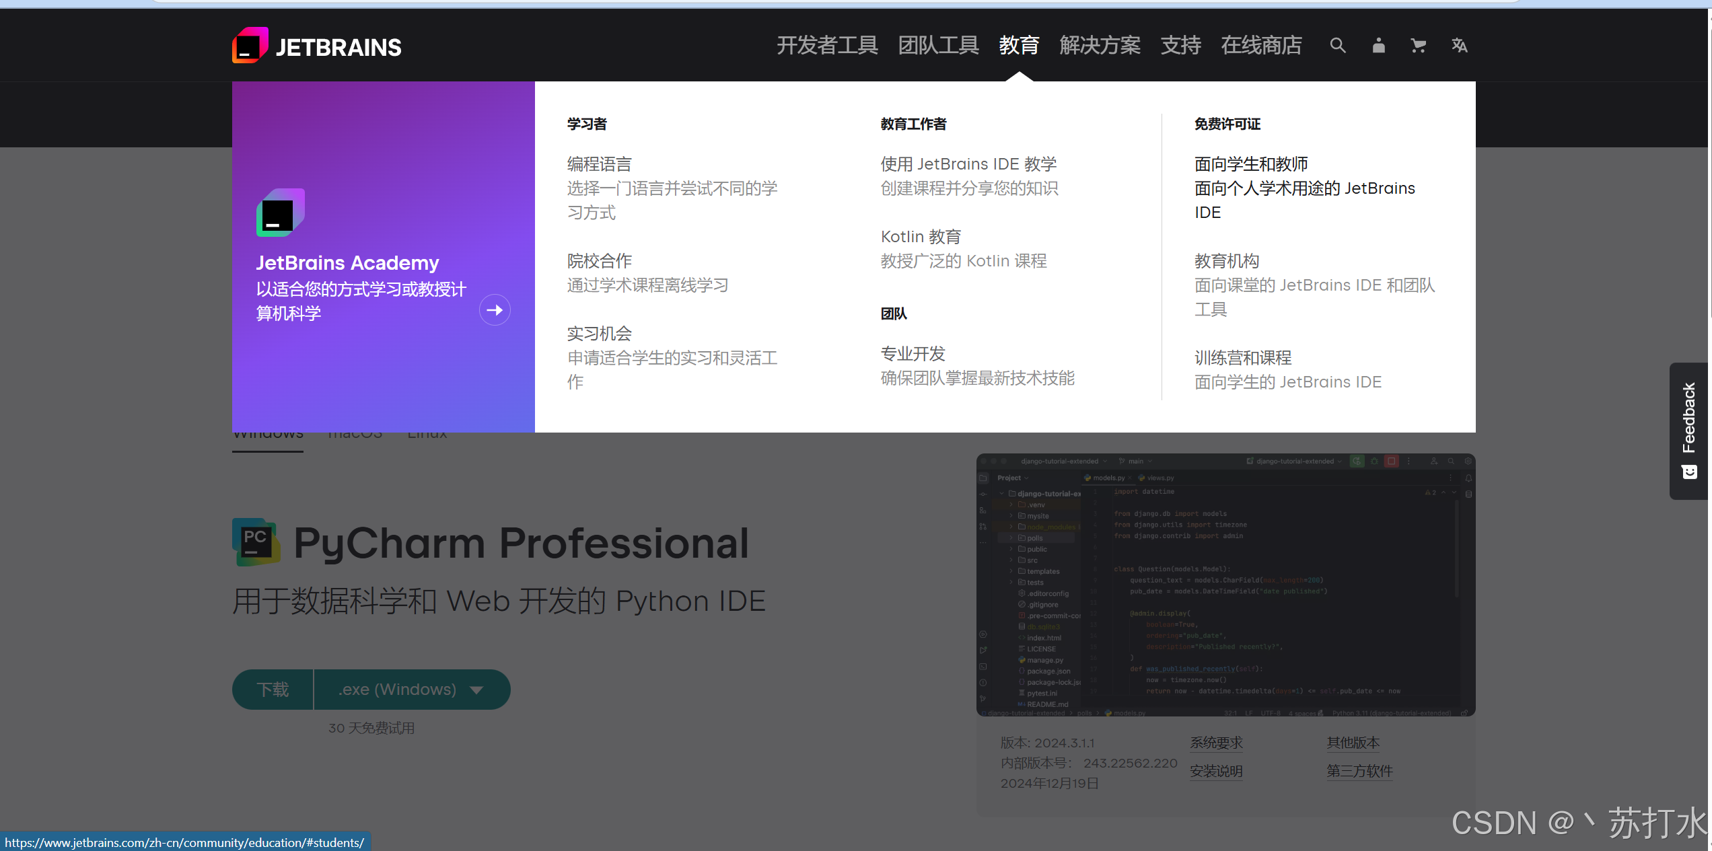1712x851 pixels.
Task: Open 在线商店 menu
Action: pos(1261,46)
